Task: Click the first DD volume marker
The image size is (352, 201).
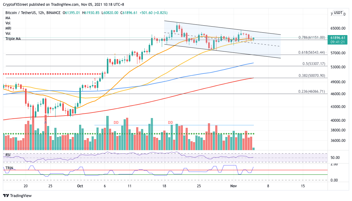Action: (116, 123)
